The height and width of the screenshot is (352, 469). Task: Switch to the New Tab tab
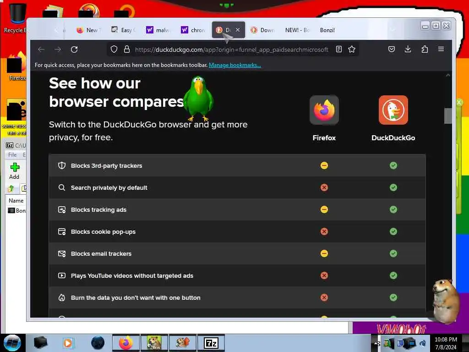(89, 30)
